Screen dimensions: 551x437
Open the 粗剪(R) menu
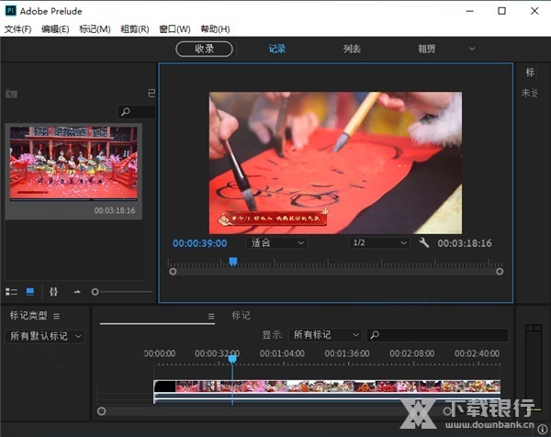pyautogui.click(x=135, y=29)
